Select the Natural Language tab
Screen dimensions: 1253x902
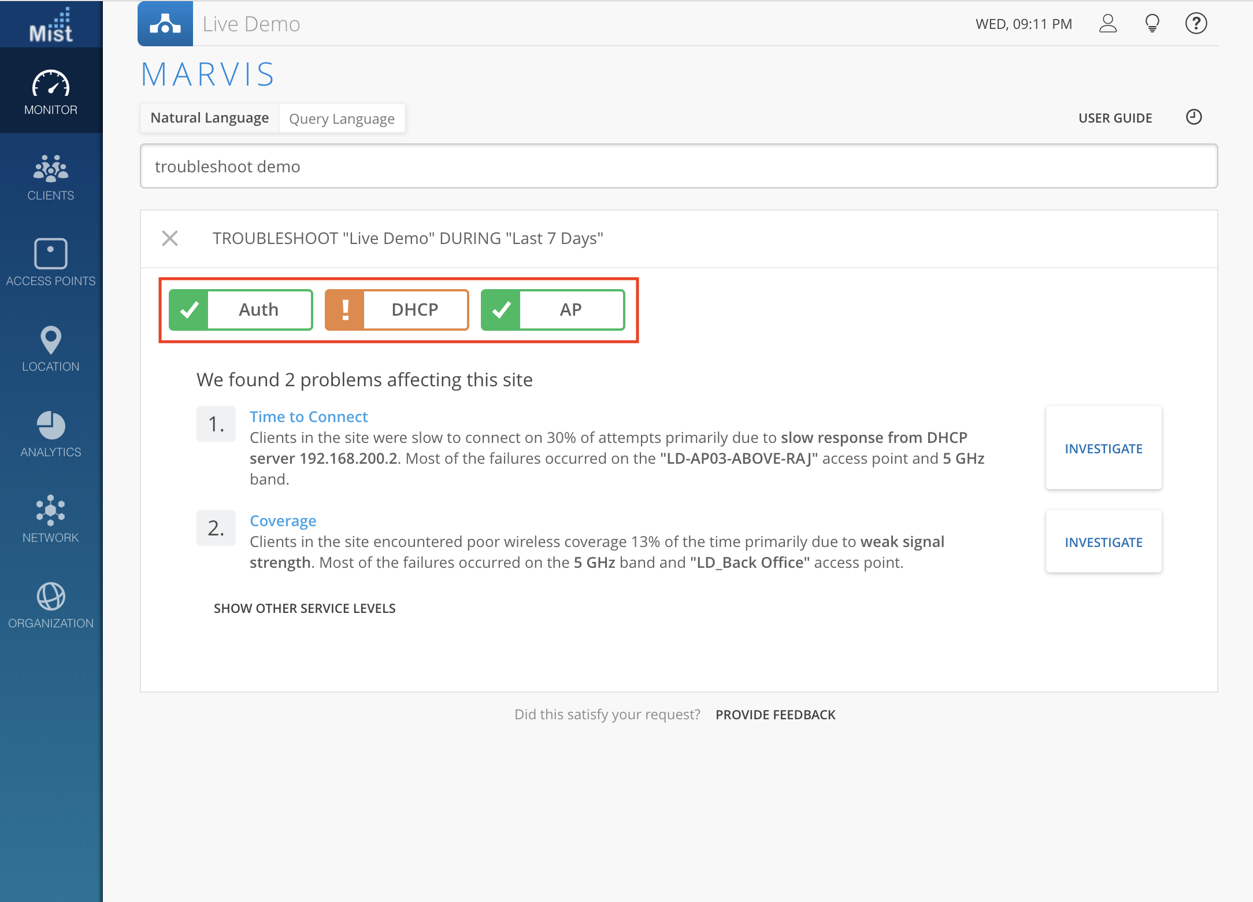(210, 118)
